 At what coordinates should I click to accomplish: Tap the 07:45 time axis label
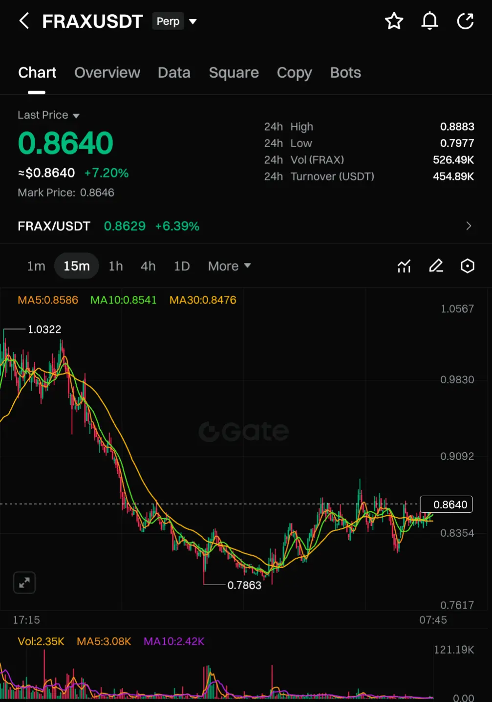point(433,620)
